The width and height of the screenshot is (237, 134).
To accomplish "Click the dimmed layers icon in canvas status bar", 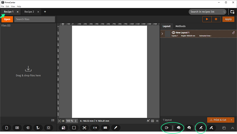I will point(157,121).
